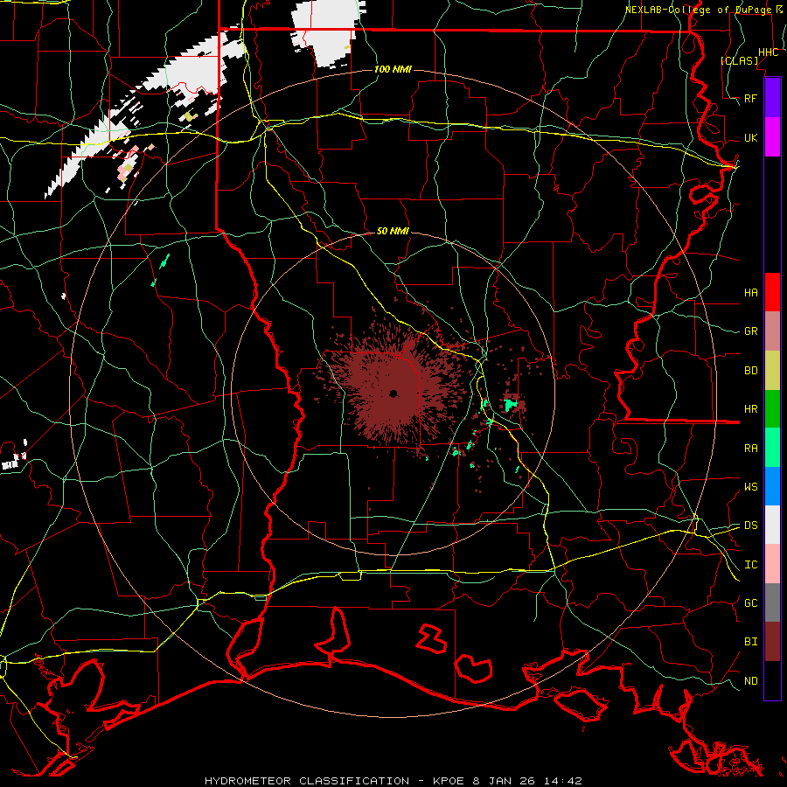Click the DS white legend swatch

pyautogui.click(x=772, y=525)
